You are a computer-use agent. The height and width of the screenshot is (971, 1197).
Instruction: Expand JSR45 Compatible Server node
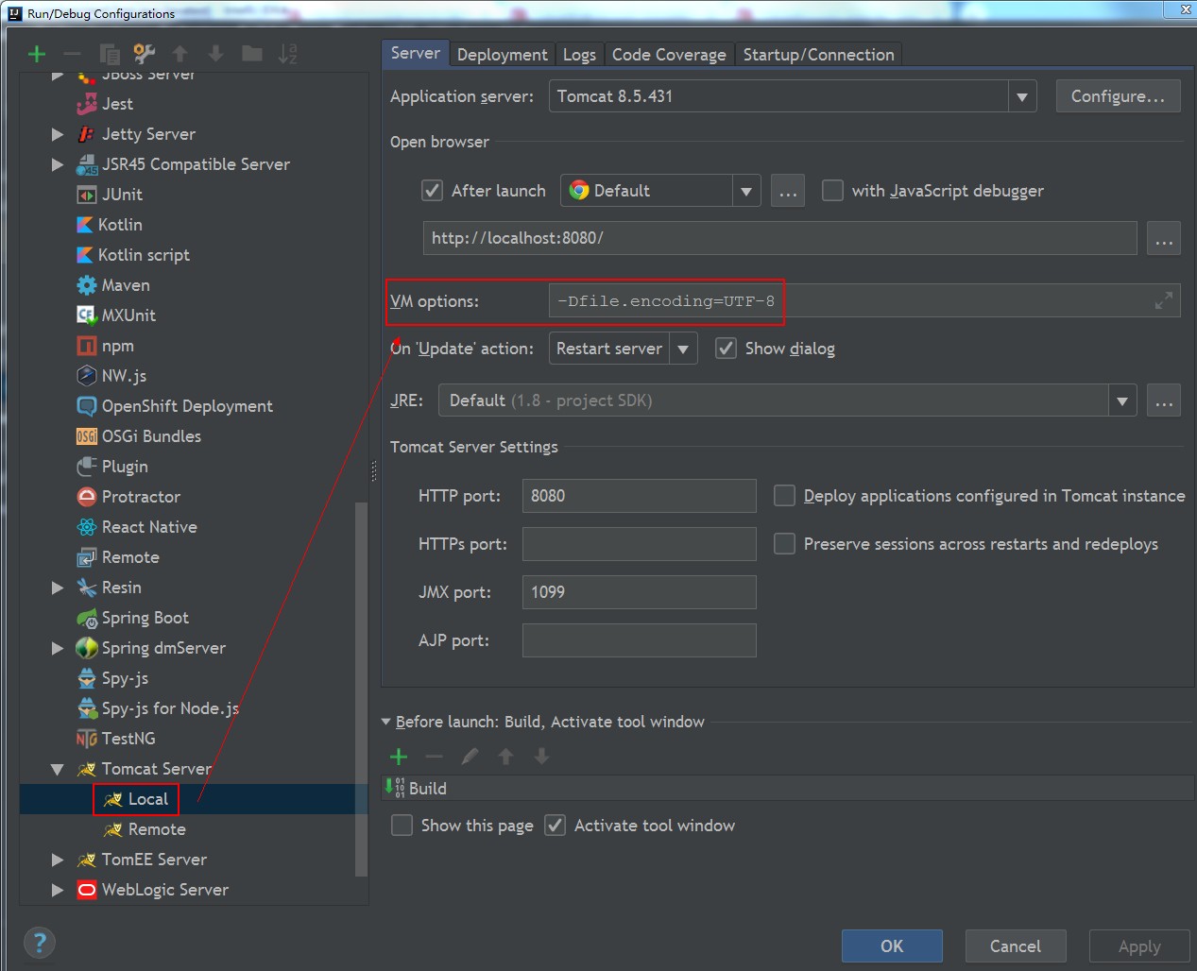pos(58,164)
